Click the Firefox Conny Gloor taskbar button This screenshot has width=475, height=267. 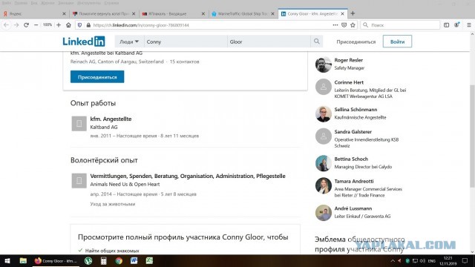56,260
